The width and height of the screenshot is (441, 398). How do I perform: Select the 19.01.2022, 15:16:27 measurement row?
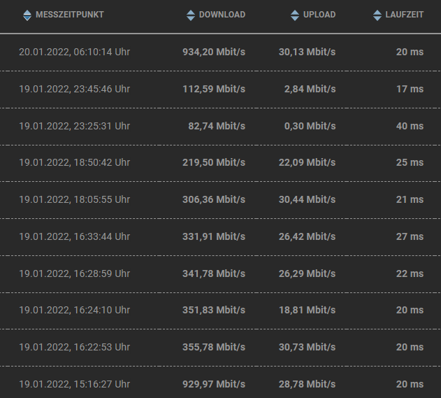(x=75, y=384)
